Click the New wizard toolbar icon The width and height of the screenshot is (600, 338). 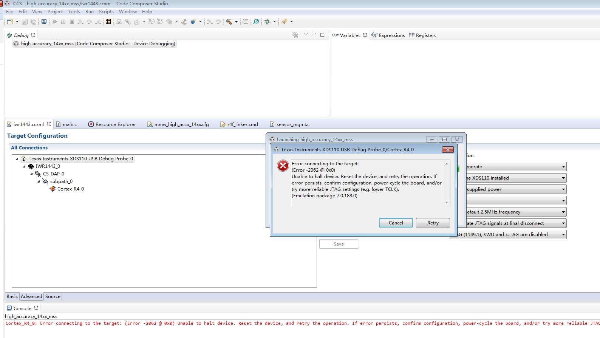10,22
